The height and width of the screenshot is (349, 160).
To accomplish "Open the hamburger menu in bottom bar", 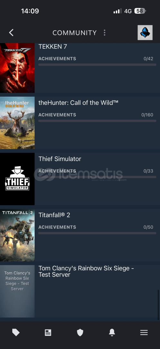I will (x=144, y=333).
